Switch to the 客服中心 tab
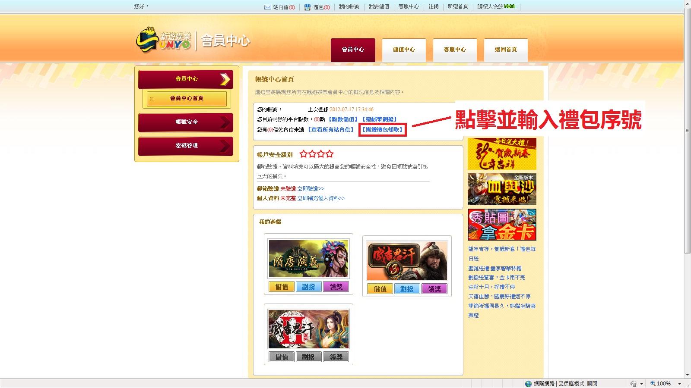Screen dimensions: 691x388 tap(455, 50)
